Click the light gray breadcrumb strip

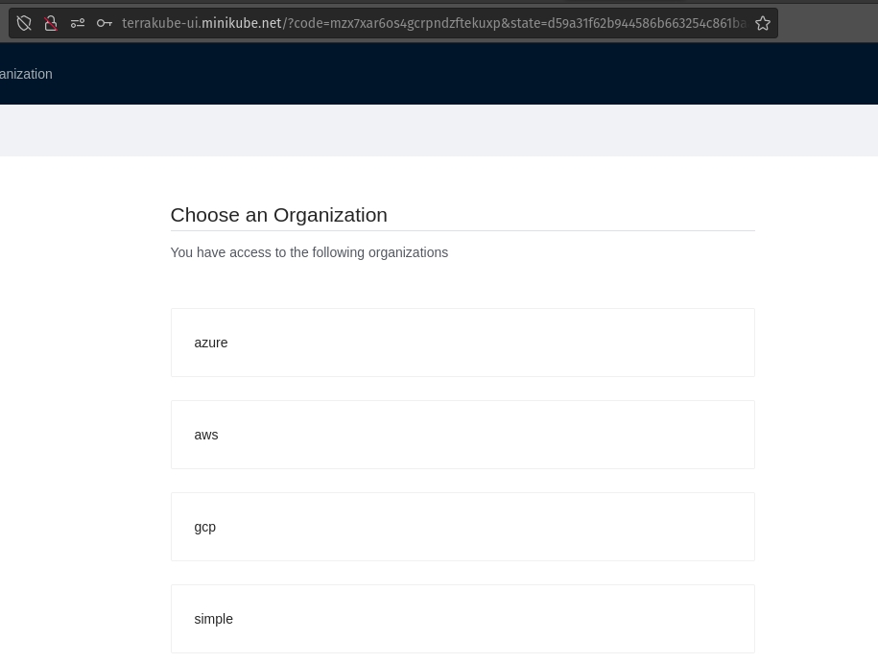point(439,130)
